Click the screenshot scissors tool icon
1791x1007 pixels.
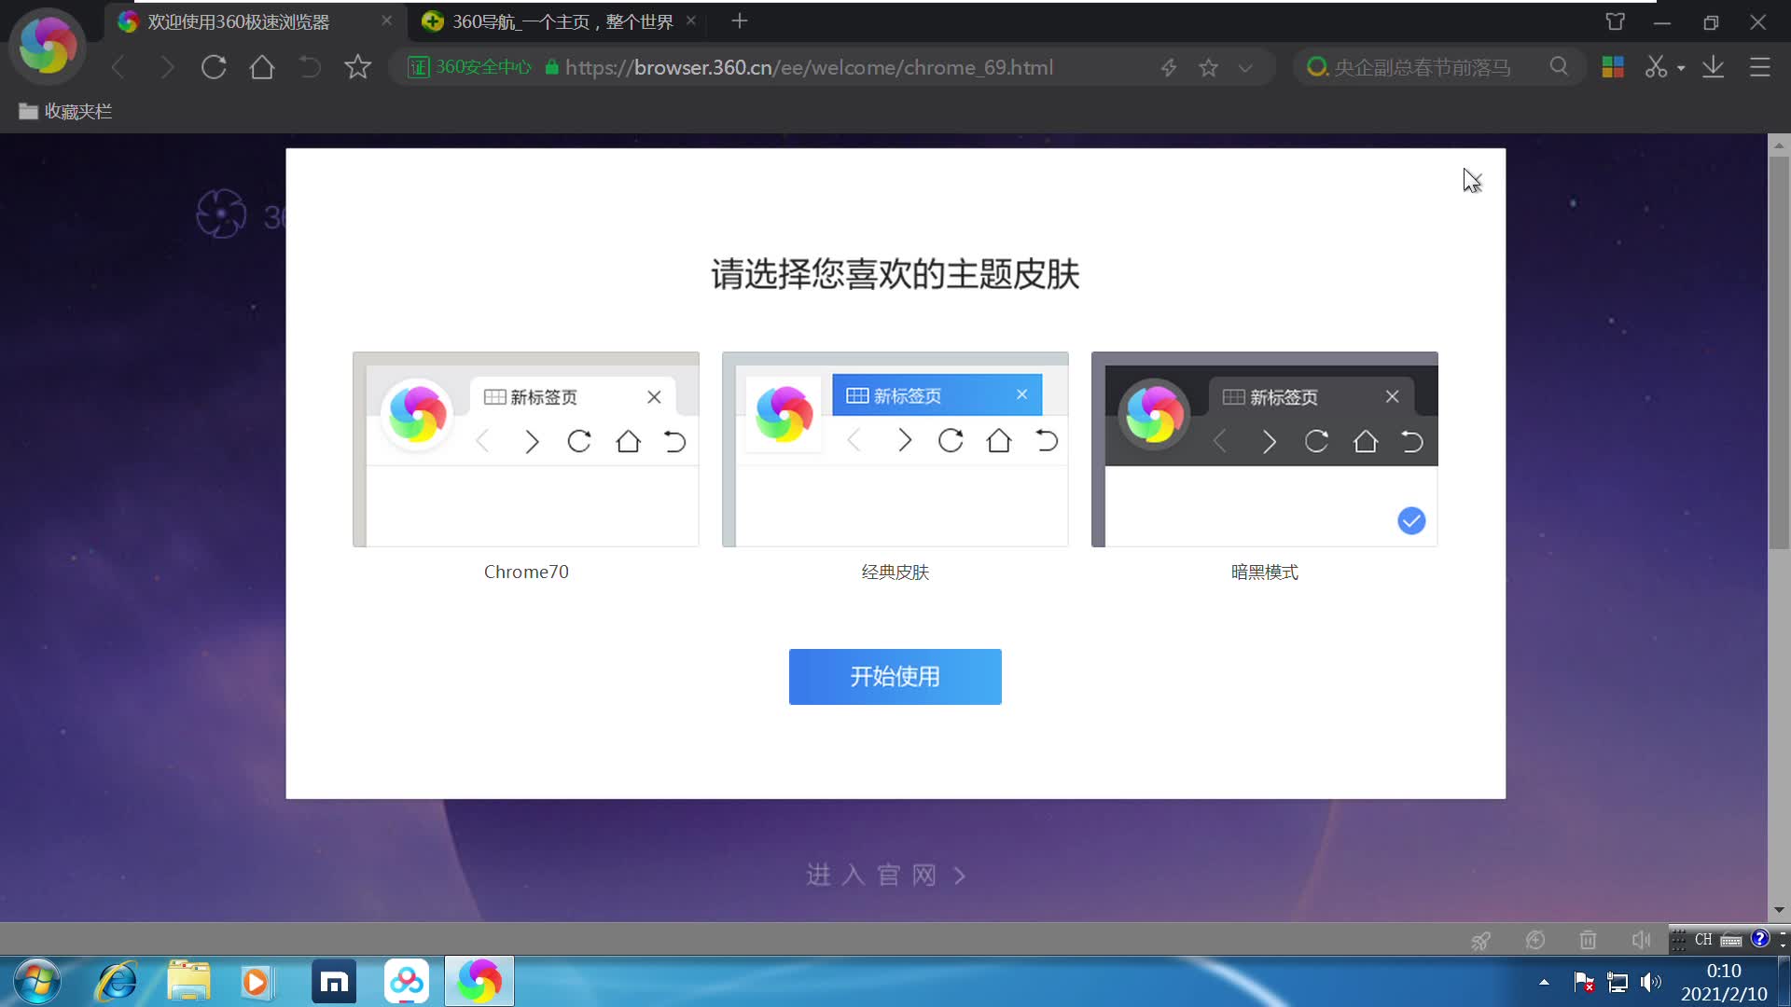(x=1657, y=67)
